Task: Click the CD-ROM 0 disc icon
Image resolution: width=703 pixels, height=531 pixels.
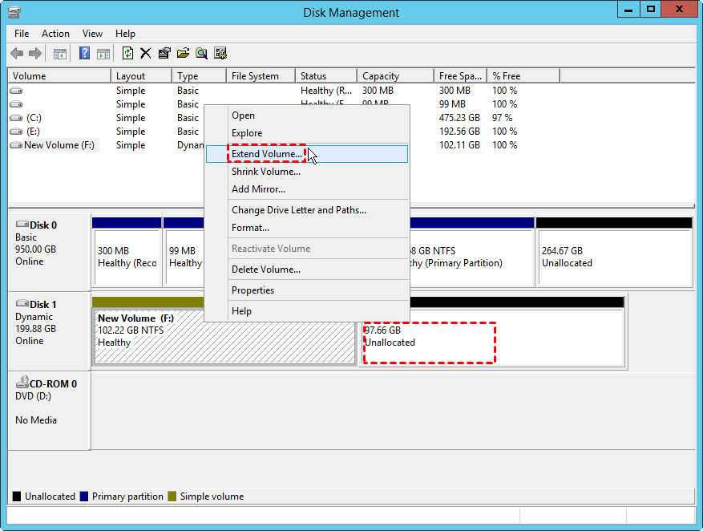Action: [x=22, y=382]
